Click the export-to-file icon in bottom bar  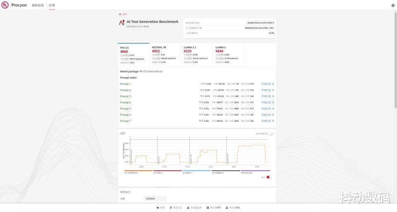click(x=188, y=208)
